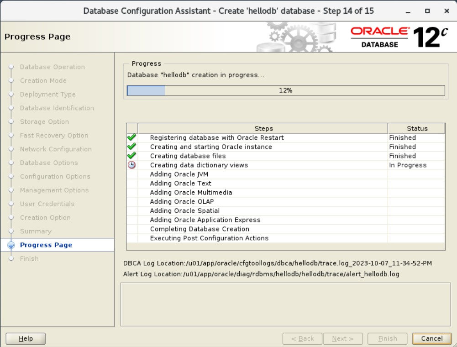
Task: Click the Status column header
Action: [x=417, y=128]
